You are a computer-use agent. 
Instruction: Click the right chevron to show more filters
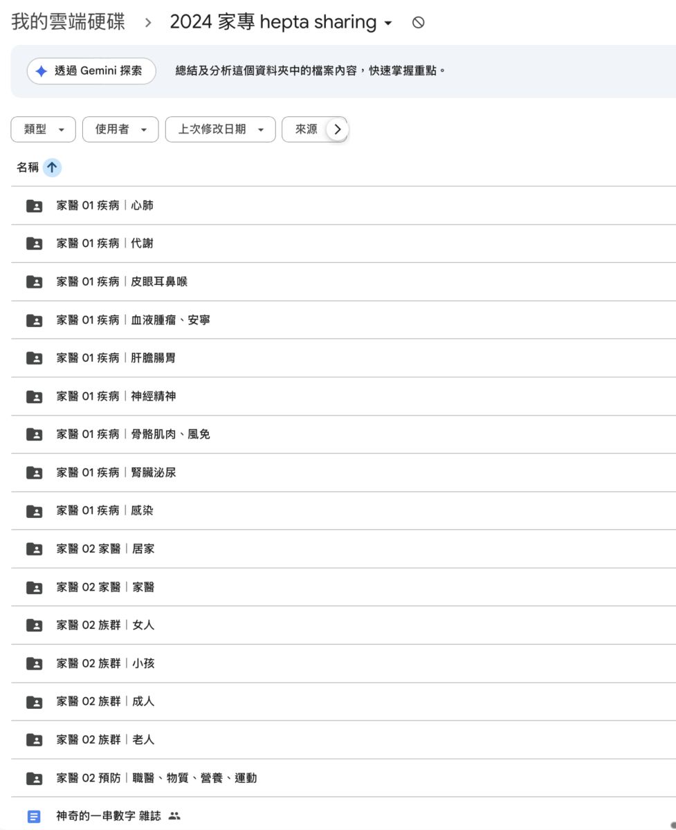coord(337,129)
